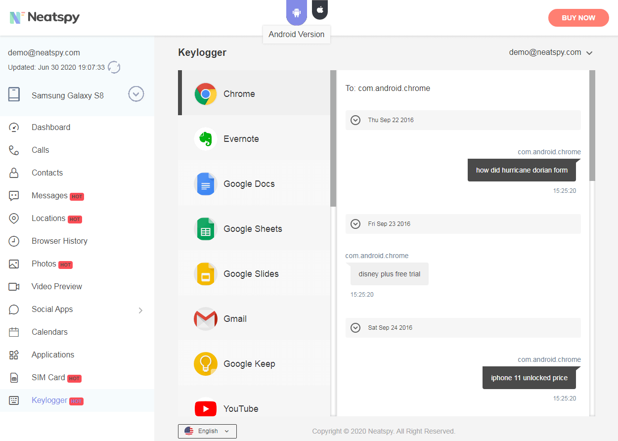Toggle the Sat Sep 24 2016 section
Viewport: 618px width, 441px height.
coord(355,328)
